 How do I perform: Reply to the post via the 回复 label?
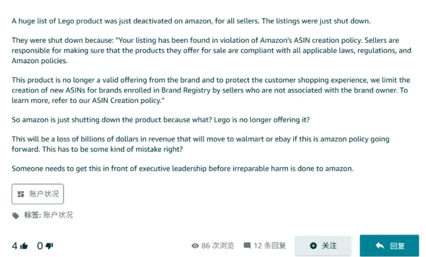[398, 246]
